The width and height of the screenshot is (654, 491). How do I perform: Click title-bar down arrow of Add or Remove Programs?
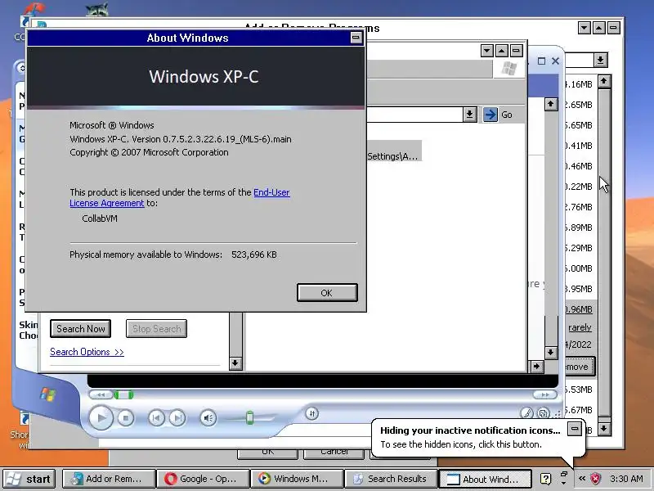[585, 28]
